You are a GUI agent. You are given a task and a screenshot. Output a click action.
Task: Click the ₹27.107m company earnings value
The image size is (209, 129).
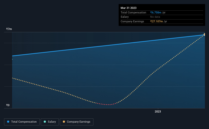pyautogui.click(x=157, y=21)
